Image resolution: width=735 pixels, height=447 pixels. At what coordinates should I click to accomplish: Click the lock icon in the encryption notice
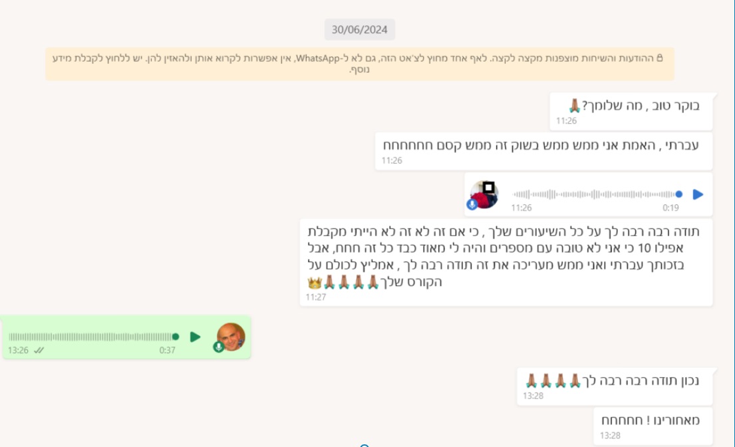click(x=660, y=58)
